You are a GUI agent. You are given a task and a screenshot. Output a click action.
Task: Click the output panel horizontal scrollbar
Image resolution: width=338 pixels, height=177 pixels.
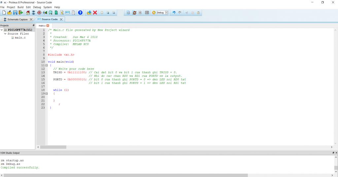[126, 175]
